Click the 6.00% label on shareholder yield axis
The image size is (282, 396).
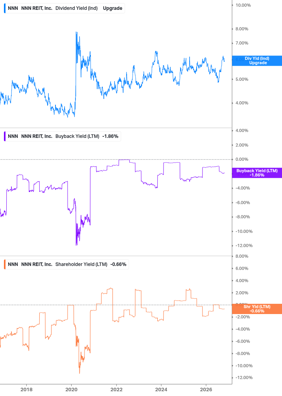pos(242,268)
